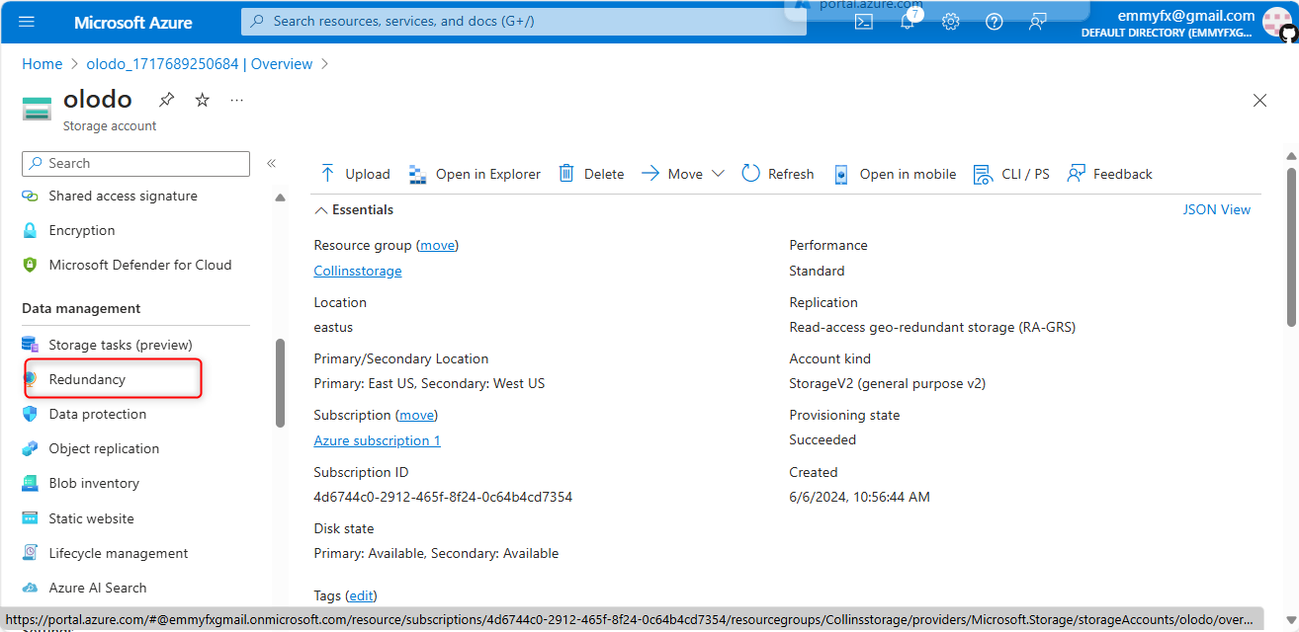
Task: Open the Collinsstorage resource group link
Action: coord(358,271)
